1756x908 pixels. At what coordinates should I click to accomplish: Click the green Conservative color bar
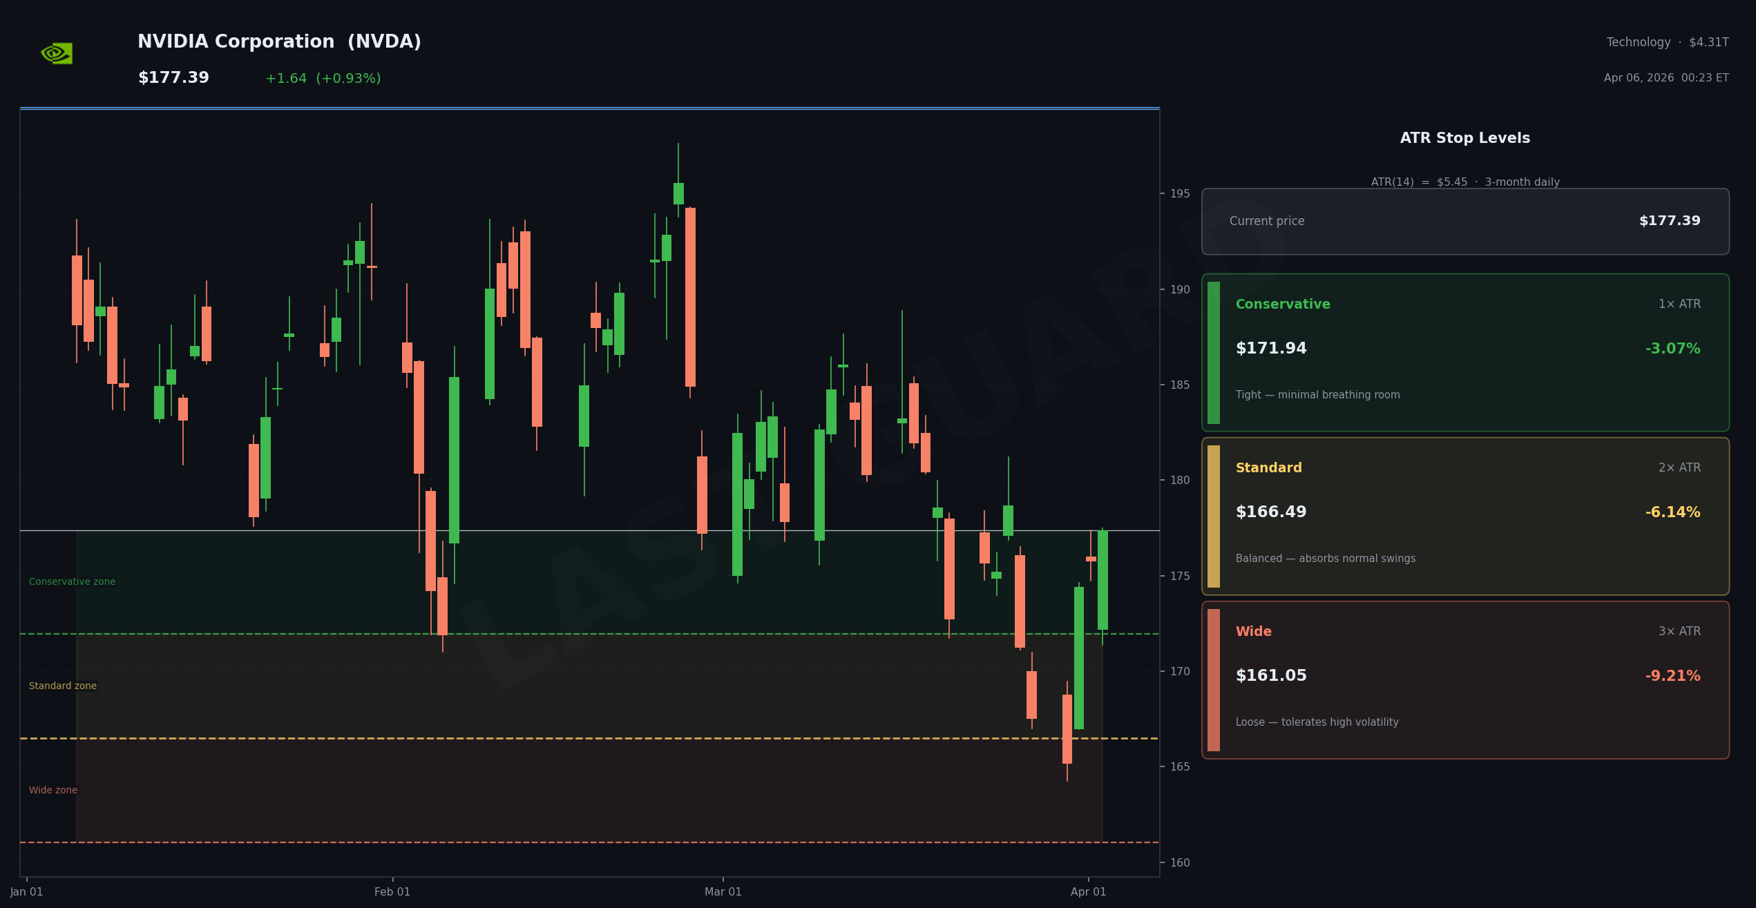tap(1213, 352)
